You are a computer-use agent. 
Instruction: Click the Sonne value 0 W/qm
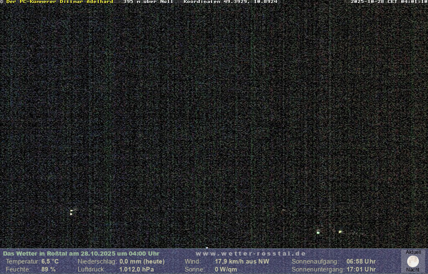[226, 269]
